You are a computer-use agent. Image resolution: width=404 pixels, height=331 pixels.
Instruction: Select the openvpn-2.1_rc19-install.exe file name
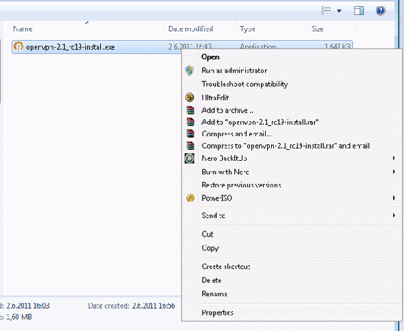(x=71, y=47)
